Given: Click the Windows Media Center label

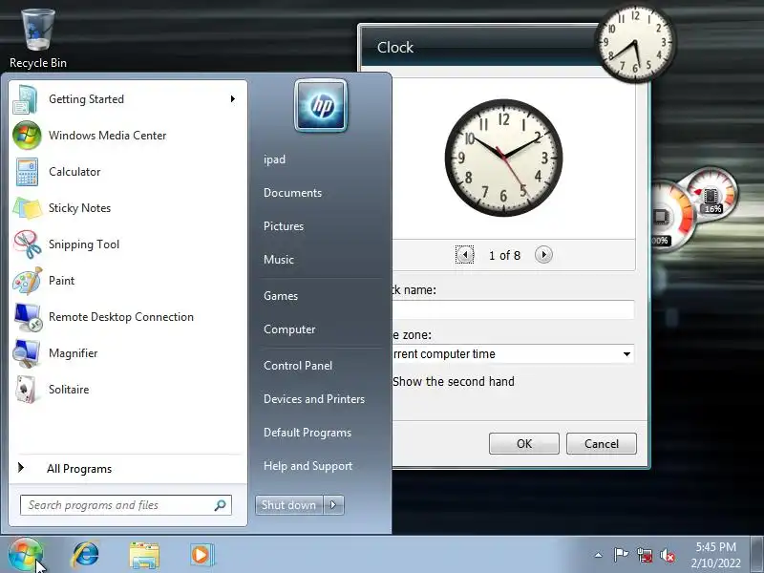Looking at the screenshot, I should pos(107,136).
